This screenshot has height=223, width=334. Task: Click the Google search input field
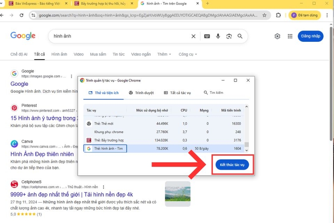pyautogui.click(x=120, y=36)
